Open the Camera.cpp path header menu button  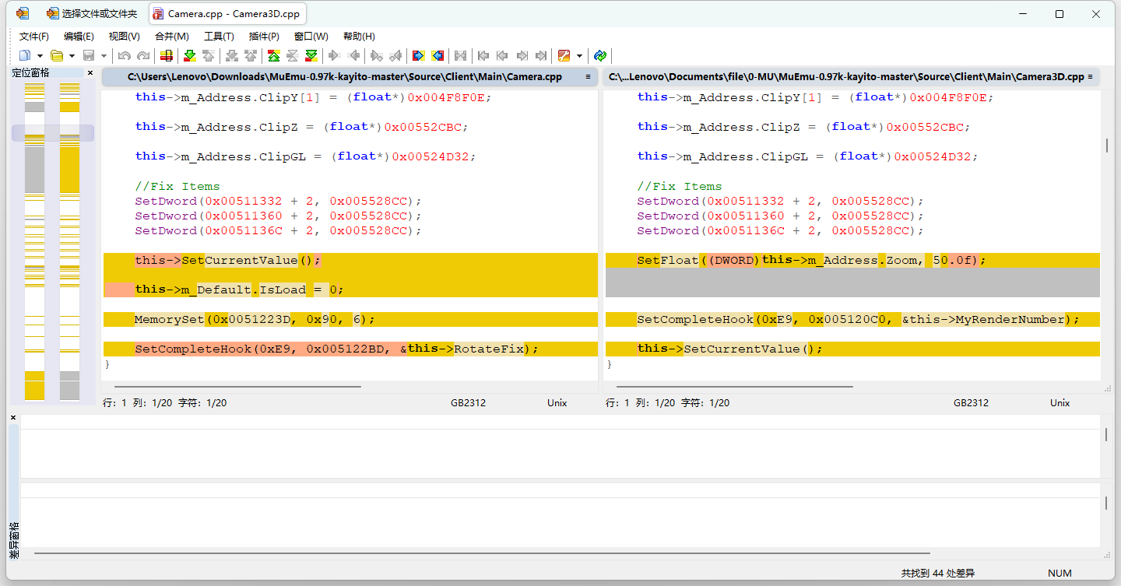click(x=589, y=76)
